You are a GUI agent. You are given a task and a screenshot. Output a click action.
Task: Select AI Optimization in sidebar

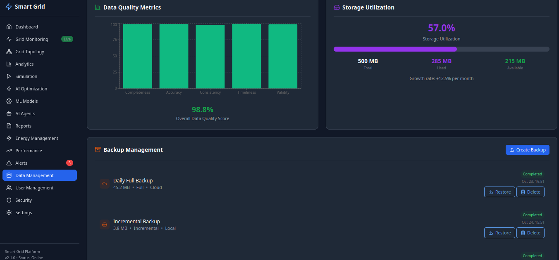pyautogui.click(x=40, y=89)
